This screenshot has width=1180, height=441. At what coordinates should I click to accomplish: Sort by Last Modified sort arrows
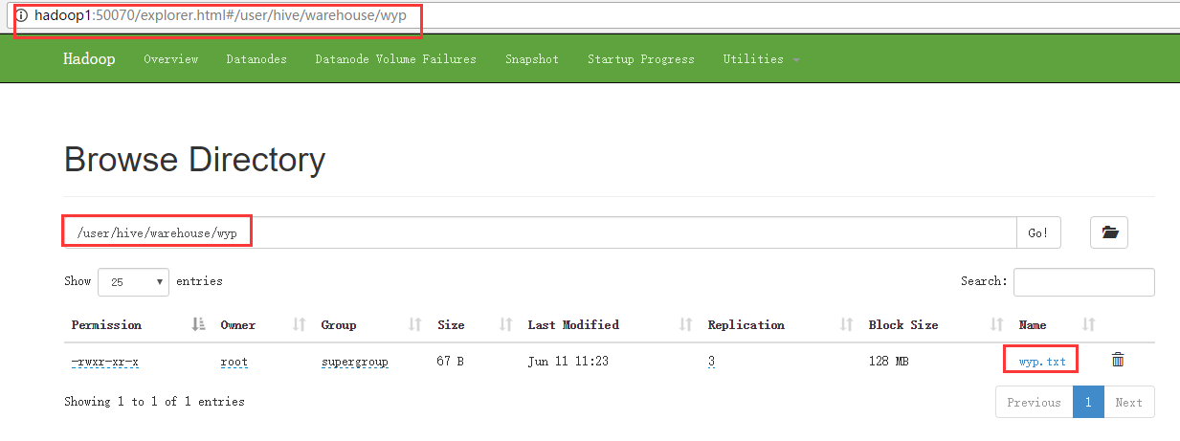pos(685,325)
